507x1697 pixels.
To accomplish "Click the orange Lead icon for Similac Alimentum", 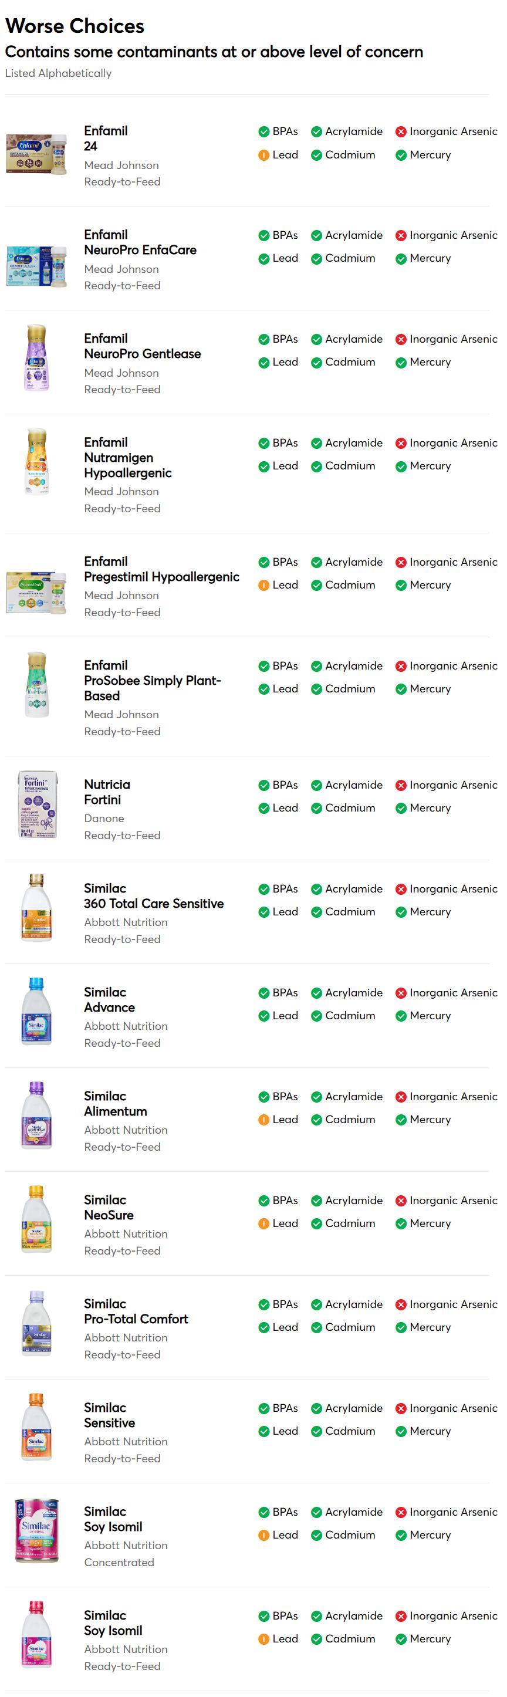I will (x=263, y=1119).
